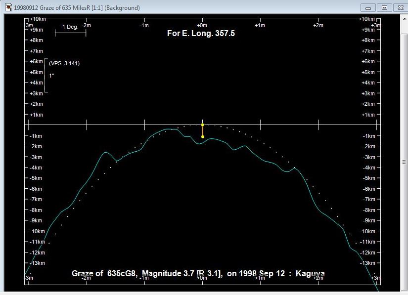Click the '1 Deg.' scale bar
The width and height of the screenshot is (408, 295).
70,33
